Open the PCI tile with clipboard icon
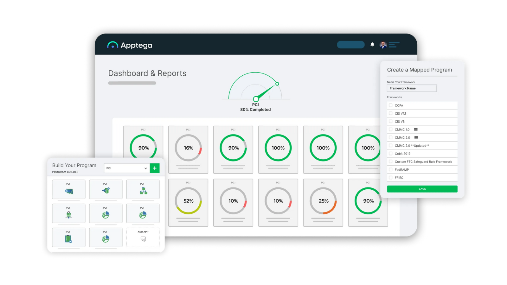Image resolution: width=507 pixels, height=285 pixels. pyautogui.click(x=69, y=237)
